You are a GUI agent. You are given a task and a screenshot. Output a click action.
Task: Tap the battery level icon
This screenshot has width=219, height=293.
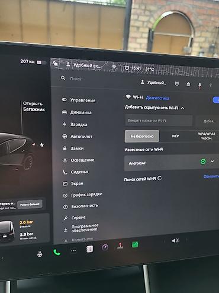click(x=41, y=62)
